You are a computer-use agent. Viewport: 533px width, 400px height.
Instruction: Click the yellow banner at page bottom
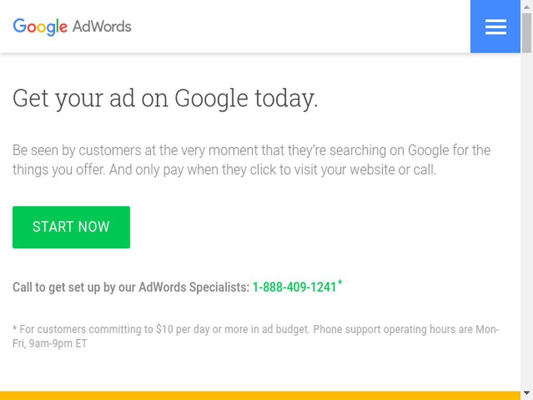coord(260,396)
